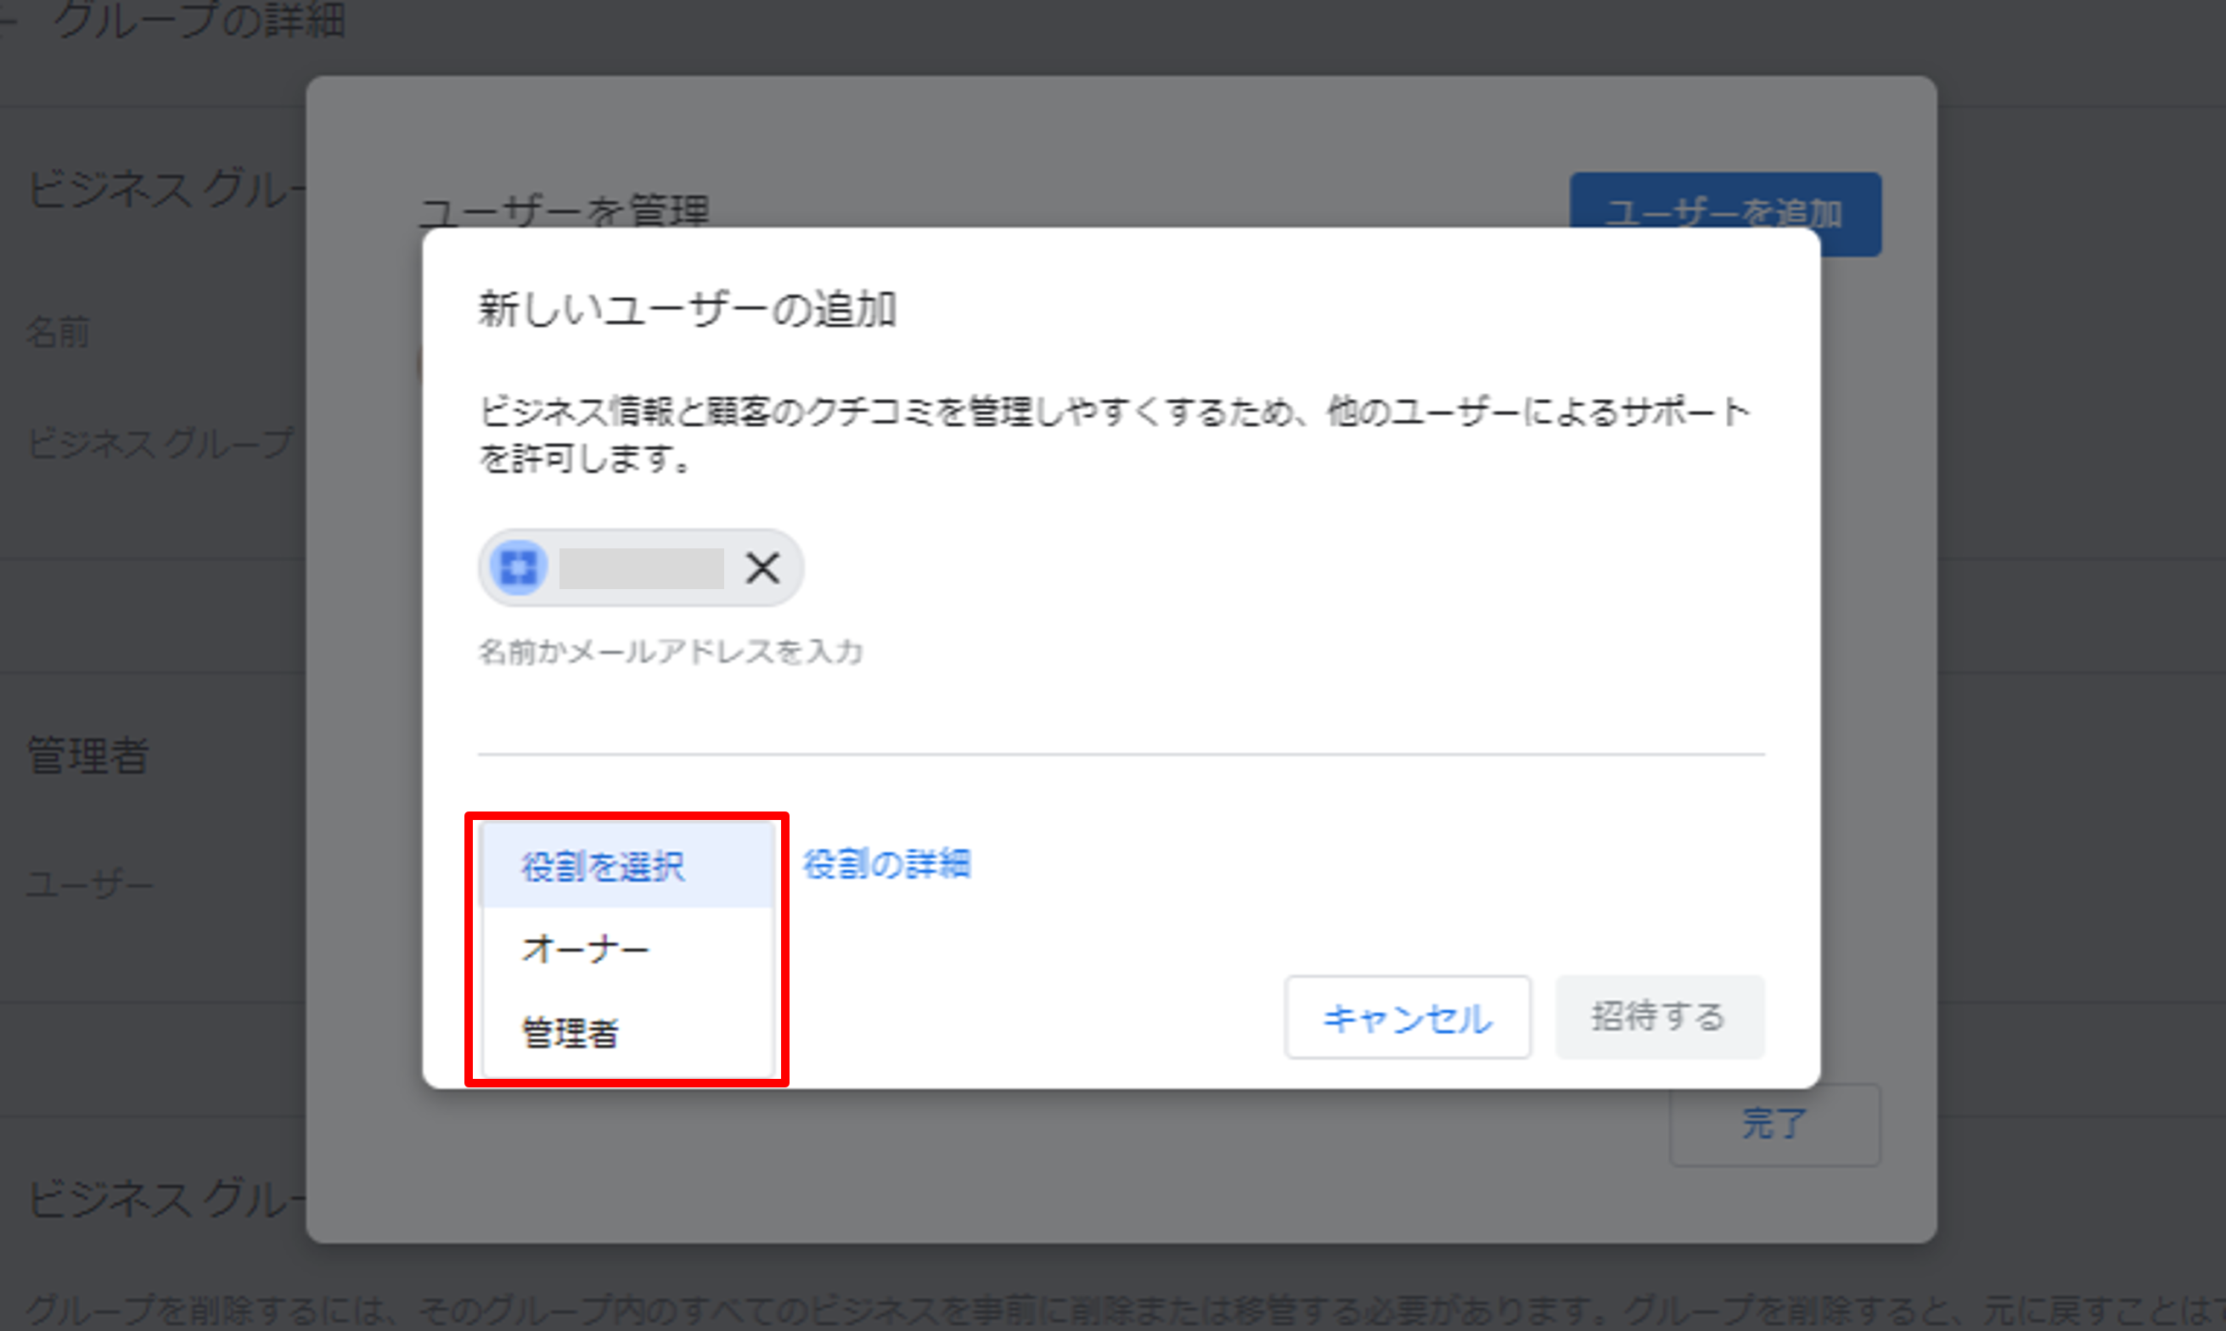Click the 完了 button in background dialog
Screen dimensions: 2226x1331
click(1775, 1125)
